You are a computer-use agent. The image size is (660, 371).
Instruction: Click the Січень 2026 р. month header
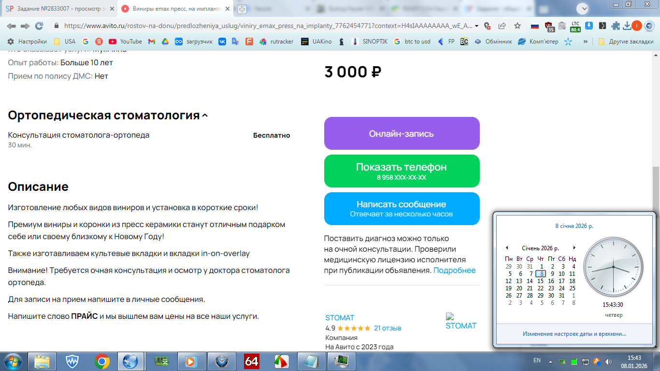coord(540,248)
